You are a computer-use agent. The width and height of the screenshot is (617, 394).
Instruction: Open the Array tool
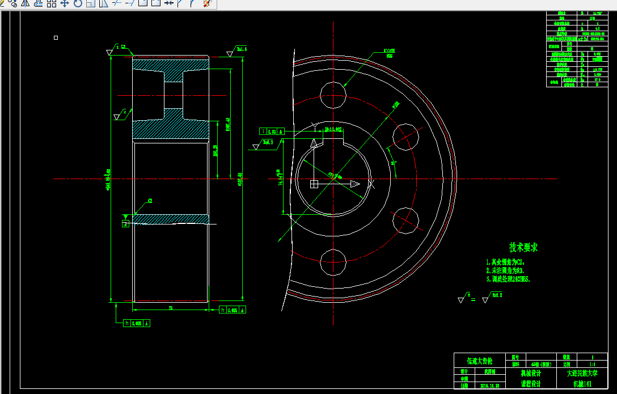pyautogui.click(x=52, y=3)
